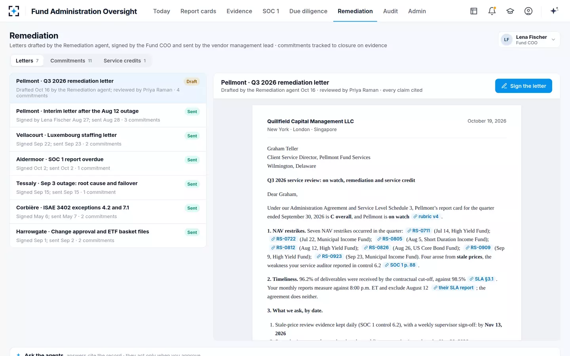Open the layout panel icon in header
Screen dimensions: 570x356
(474, 11)
